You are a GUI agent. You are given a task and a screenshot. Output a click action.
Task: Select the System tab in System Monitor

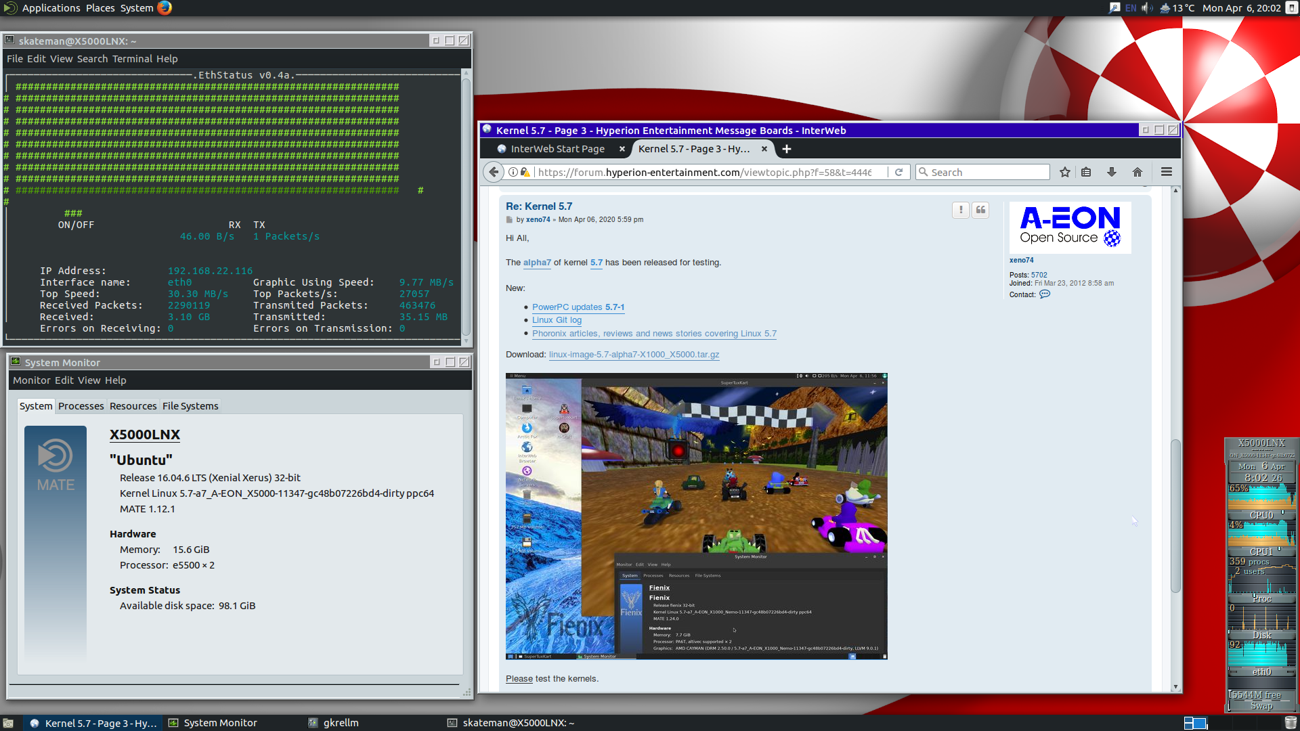[36, 406]
